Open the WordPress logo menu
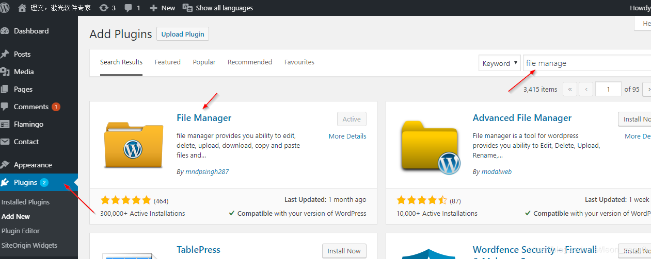651x259 pixels. coord(5,8)
